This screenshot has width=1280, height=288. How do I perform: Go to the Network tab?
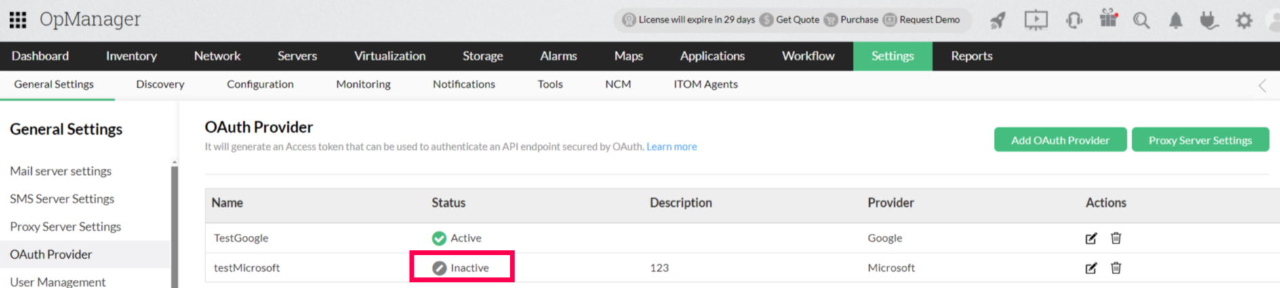point(217,56)
